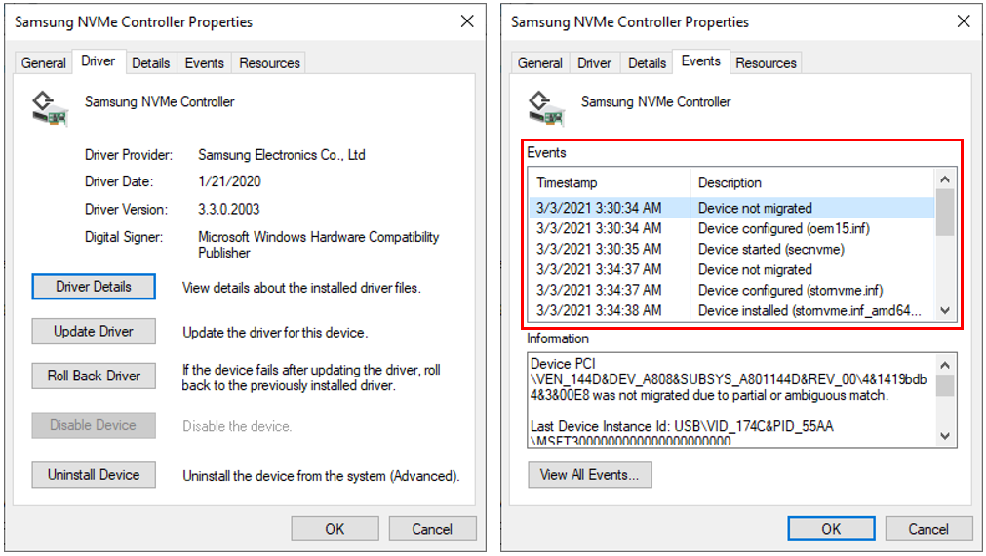Open the General tab in the right dialog
The image size is (986, 556).
click(539, 62)
